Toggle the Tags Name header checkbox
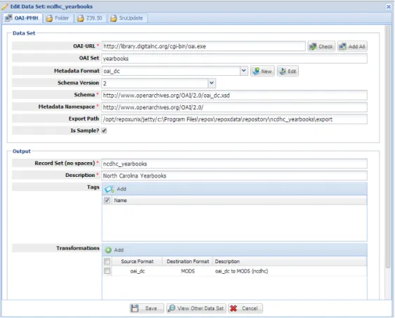395x318 pixels. [107, 200]
